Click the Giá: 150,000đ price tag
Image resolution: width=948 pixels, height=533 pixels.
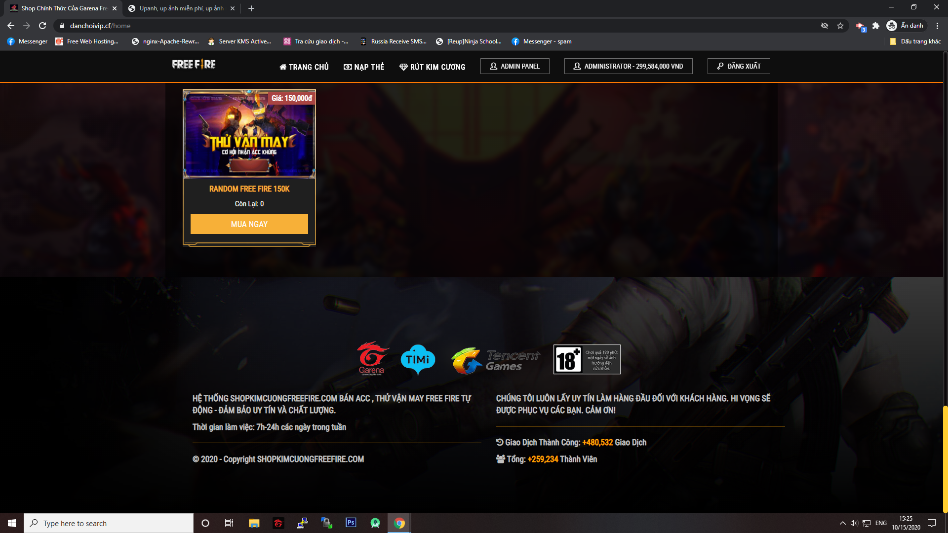click(x=292, y=98)
